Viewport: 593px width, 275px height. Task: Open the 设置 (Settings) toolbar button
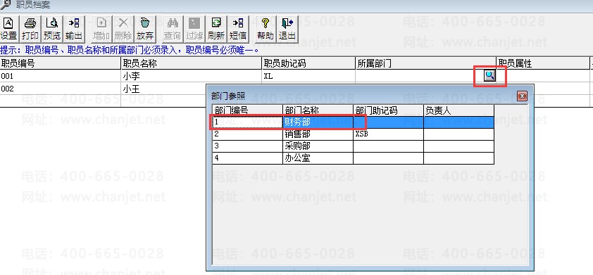8,29
